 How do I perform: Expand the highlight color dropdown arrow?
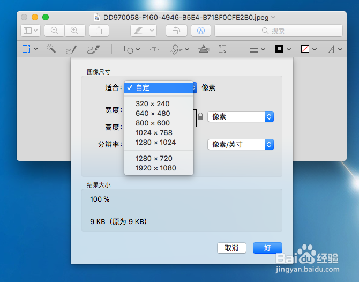[x=152, y=31]
